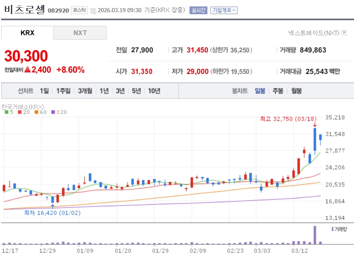Click the red up-triangle price change icon
Screen dimensions: 354x258
(x=28, y=70)
